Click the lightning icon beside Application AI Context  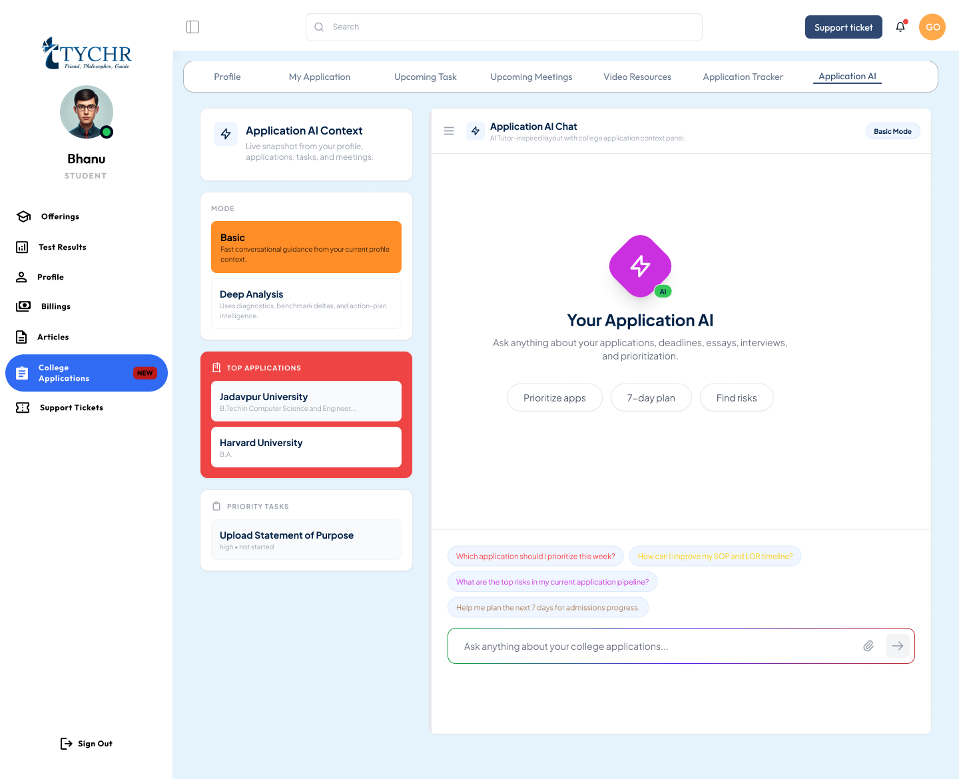(226, 134)
